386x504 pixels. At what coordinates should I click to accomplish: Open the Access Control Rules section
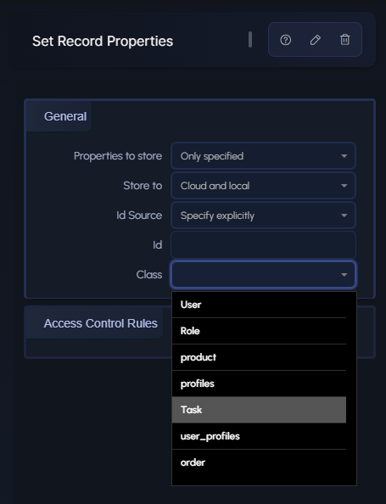tap(101, 323)
